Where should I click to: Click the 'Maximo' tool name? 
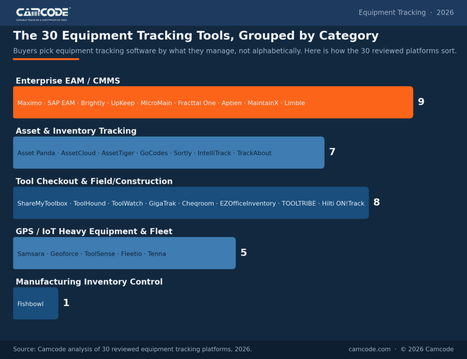(30, 103)
